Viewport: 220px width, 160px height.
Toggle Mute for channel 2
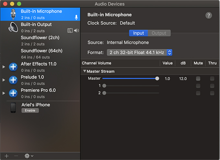coord(198,93)
